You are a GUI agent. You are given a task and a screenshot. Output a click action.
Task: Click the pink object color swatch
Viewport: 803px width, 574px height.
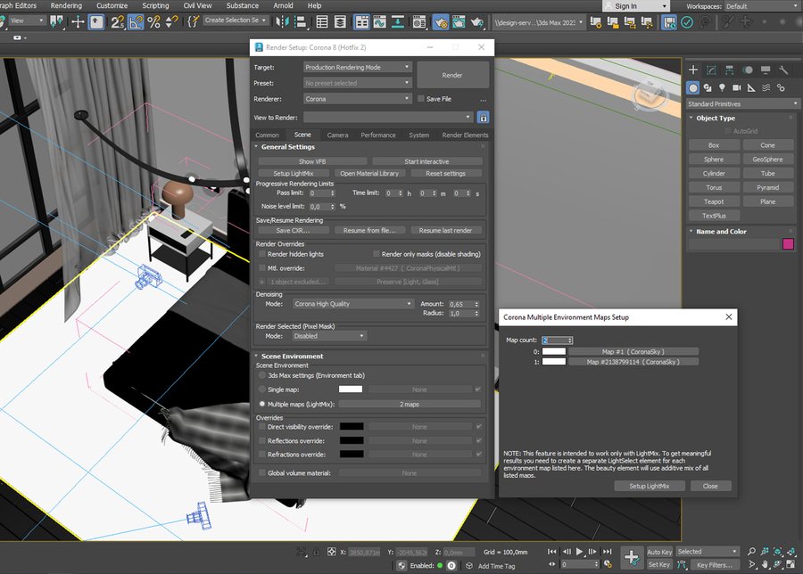click(788, 244)
